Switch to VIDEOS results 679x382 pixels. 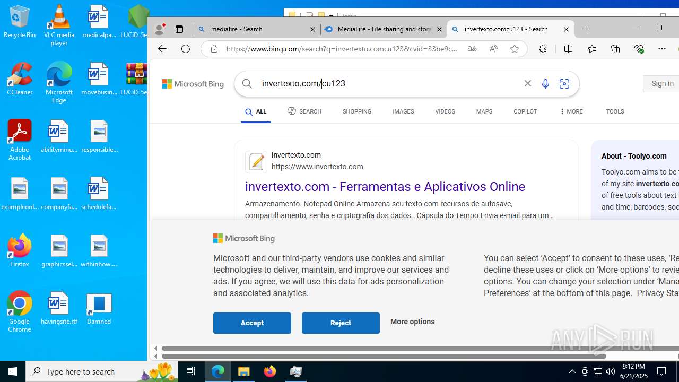click(x=445, y=111)
